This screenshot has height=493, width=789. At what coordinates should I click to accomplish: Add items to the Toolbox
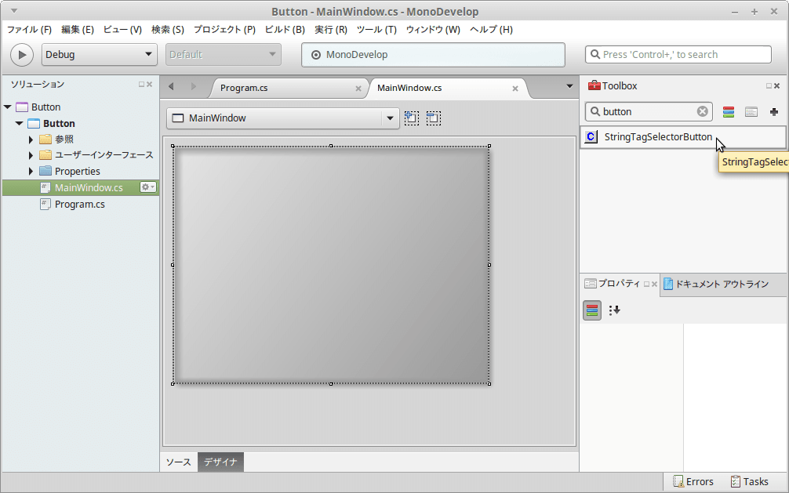click(x=774, y=111)
